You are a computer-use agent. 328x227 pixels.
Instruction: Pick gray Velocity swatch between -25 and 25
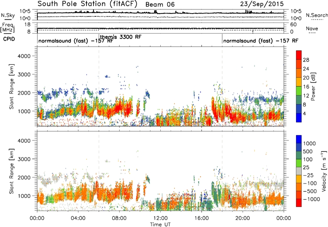(299, 171)
